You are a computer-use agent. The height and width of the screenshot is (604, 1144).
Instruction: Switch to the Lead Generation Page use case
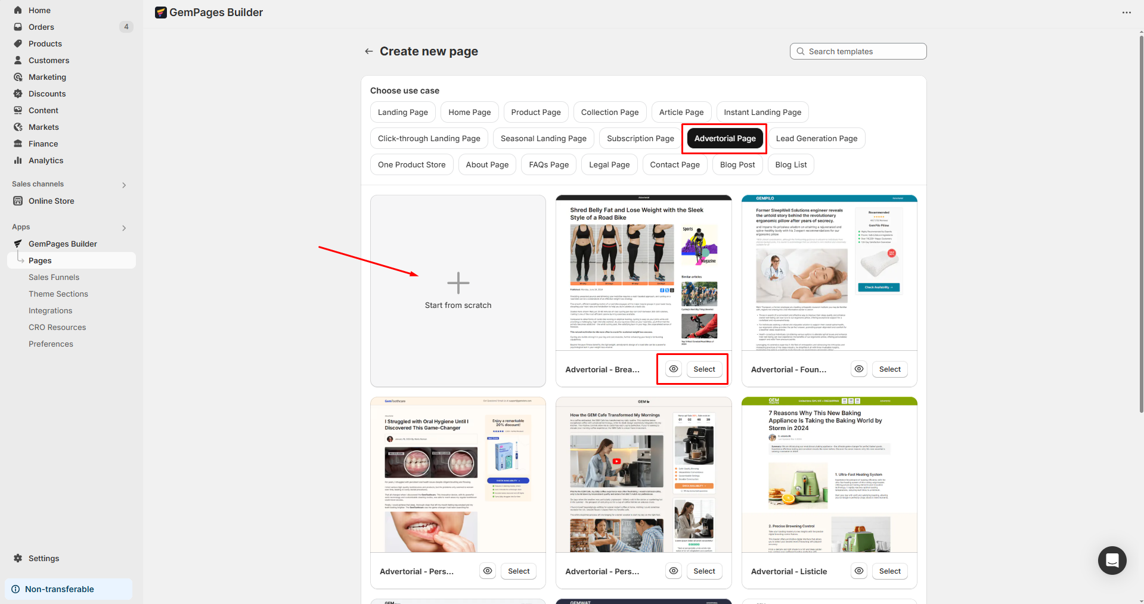point(816,138)
